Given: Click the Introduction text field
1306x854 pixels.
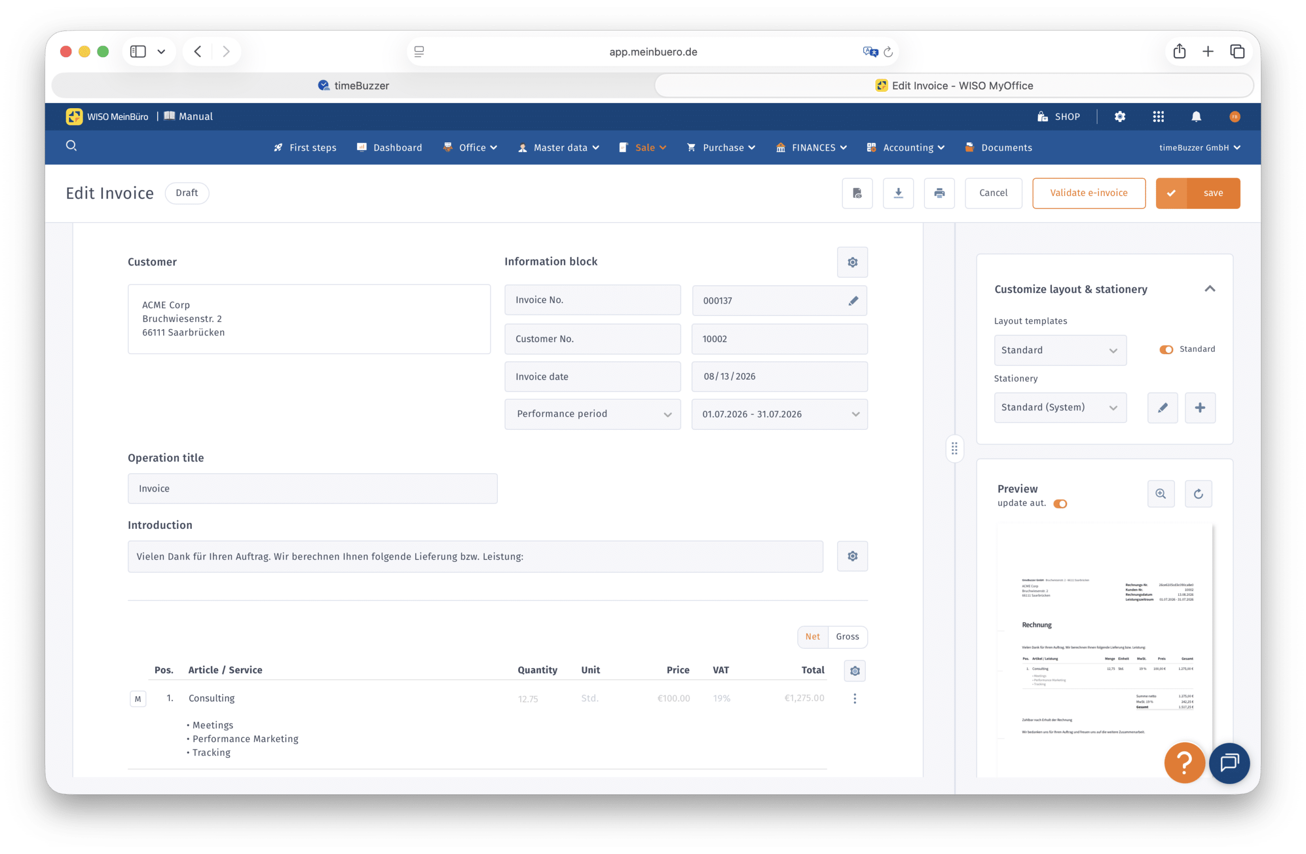Looking at the screenshot, I should (475, 556).
